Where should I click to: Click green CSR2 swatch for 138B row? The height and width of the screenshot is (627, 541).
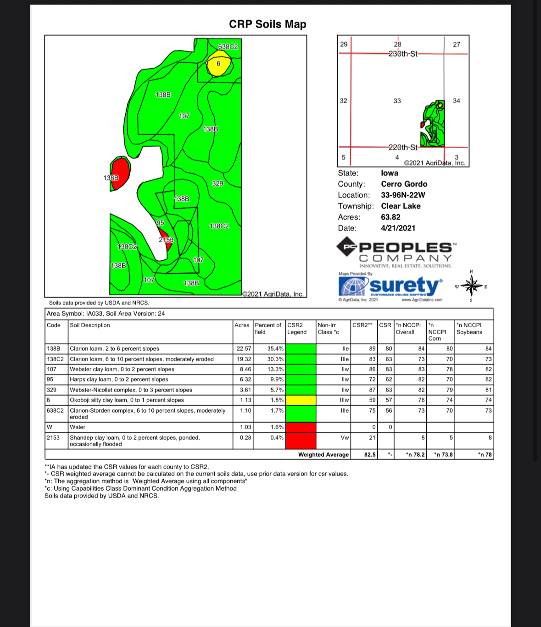pyautogui.click(x=301, y=349)
